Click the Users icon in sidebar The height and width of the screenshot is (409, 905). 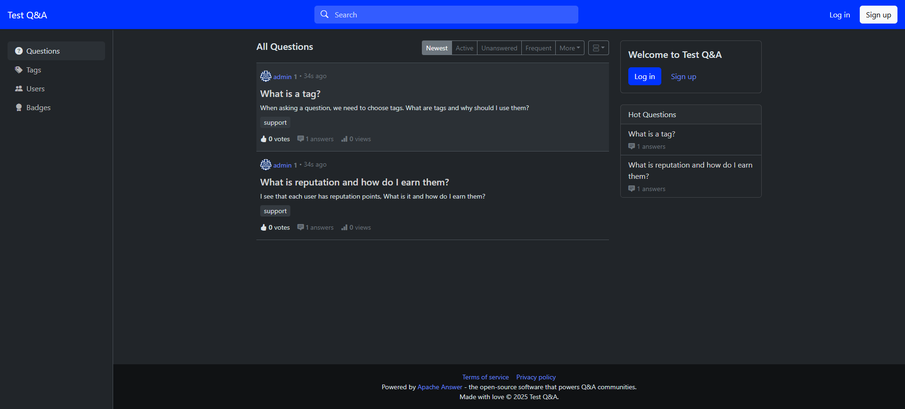[19, 88]
